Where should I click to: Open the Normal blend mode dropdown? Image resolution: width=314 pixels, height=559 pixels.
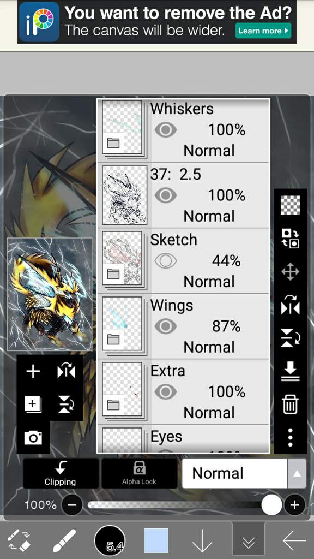click(x=234, y=473)
